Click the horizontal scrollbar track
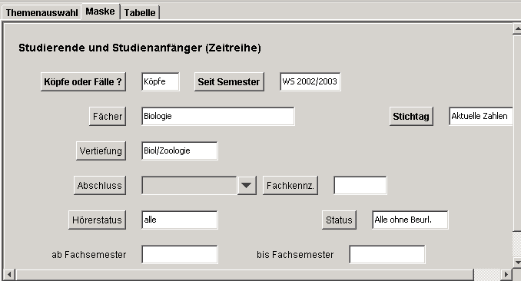The image size is (521, 281). (x=245, y=274)
